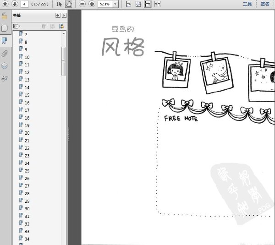Expand bookmarks panel with right arrow

pos(64,16)
